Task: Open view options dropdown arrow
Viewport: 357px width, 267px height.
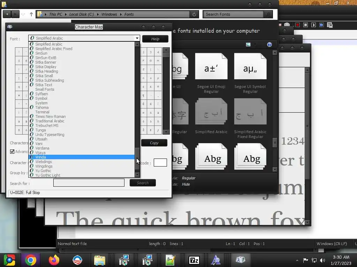Action: [x=255, y=44]
